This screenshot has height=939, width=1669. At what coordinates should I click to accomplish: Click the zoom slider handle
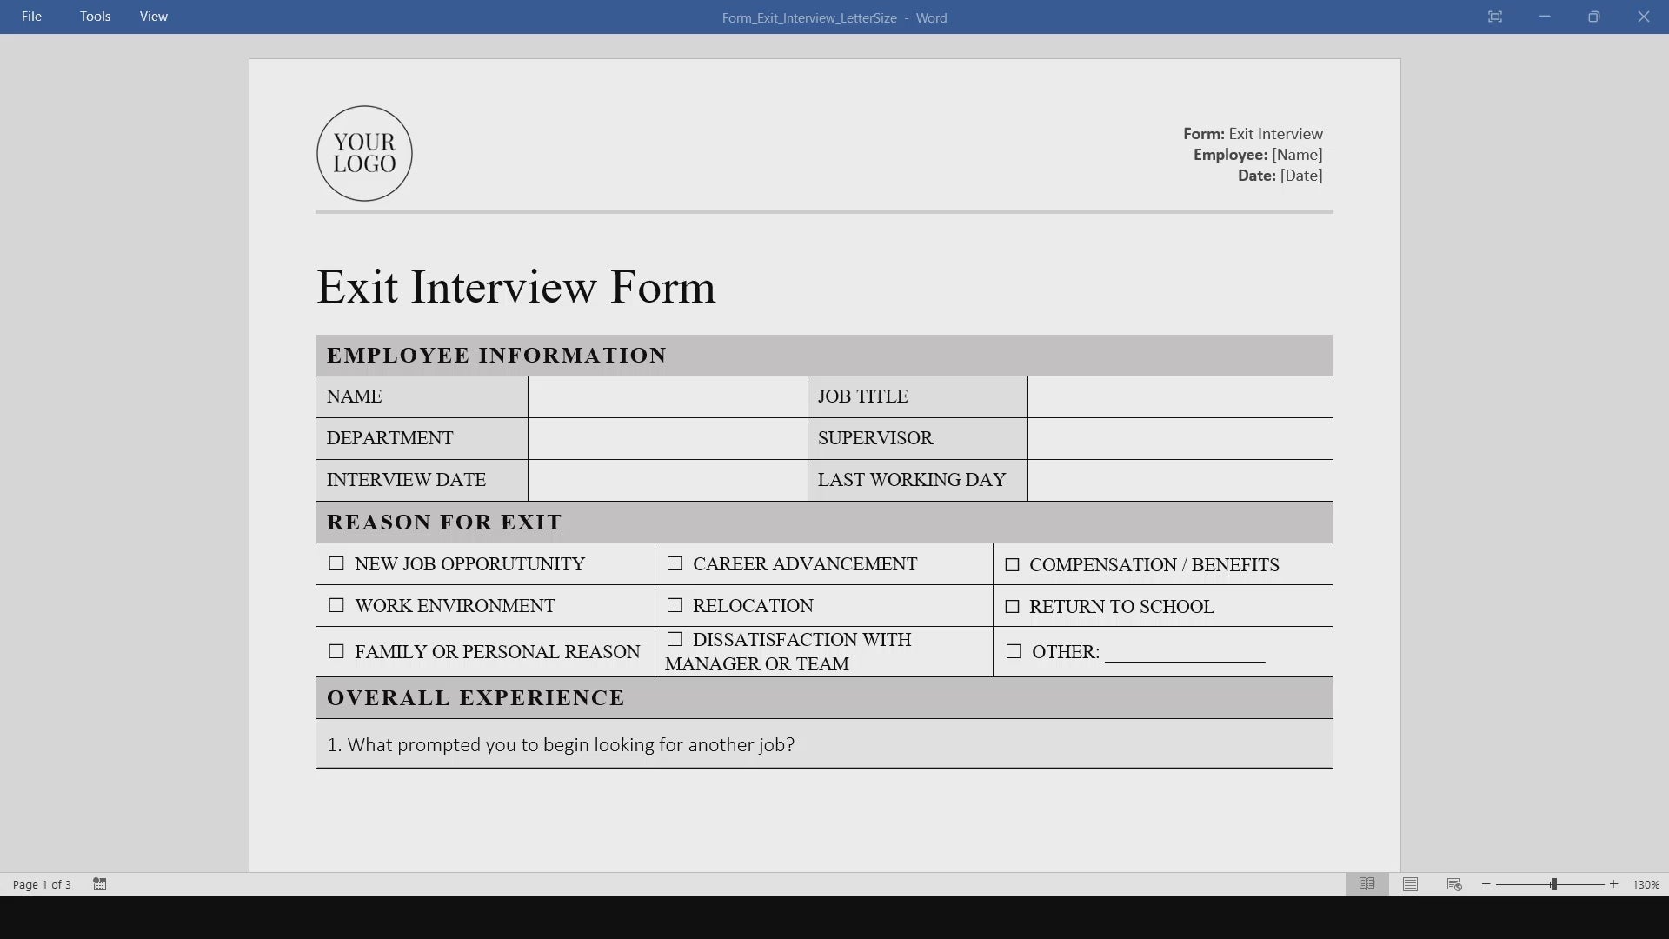[1553, 884]
